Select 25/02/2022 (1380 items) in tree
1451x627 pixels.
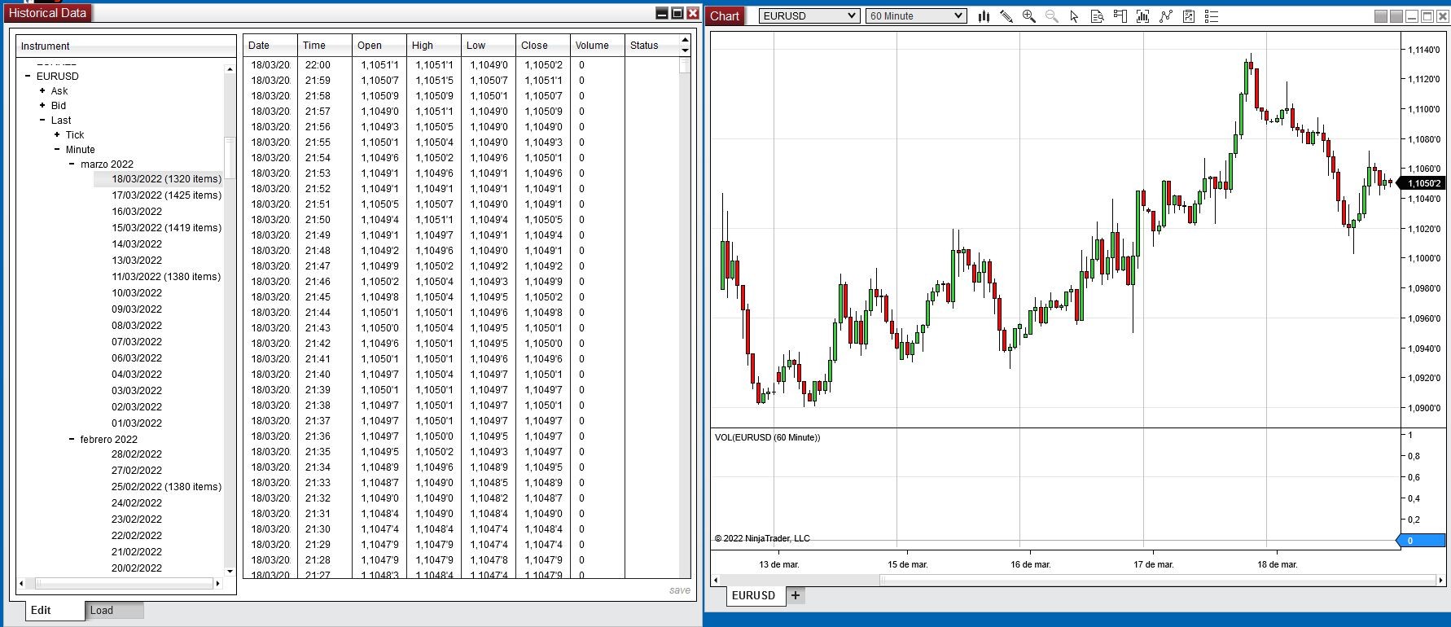(x=166, y=487)
